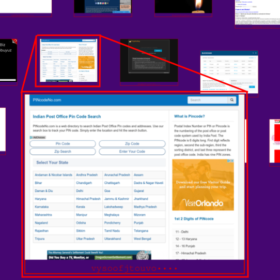Screen dimensions: 280x280
Task: Select Goa state link
Action: tap(107, 191)
